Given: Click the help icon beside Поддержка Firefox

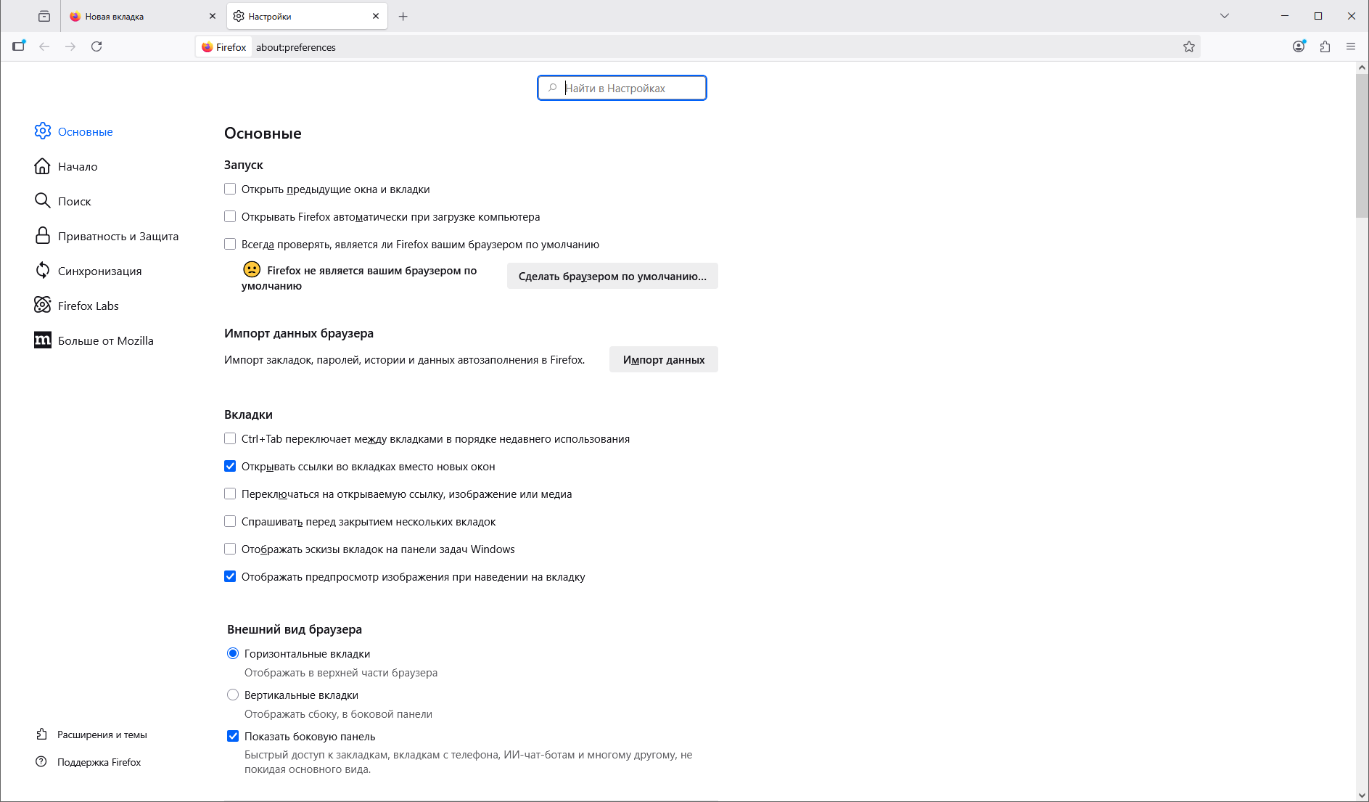Looking at the screenshot, I should pyautogui.click(x=41, y=762).
